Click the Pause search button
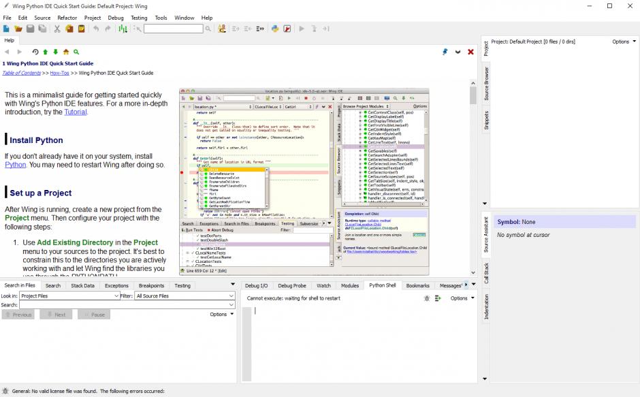This screenshot has width=640, height=397. point(94,315)
